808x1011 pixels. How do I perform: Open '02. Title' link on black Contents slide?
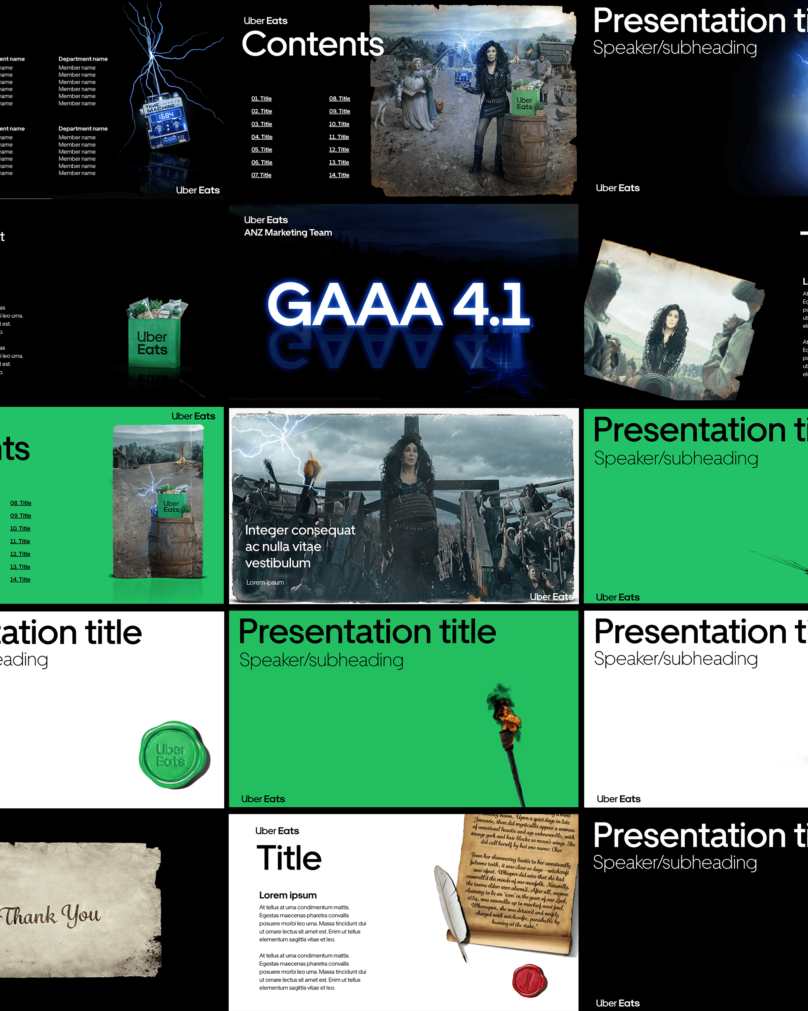click(261, 111)
